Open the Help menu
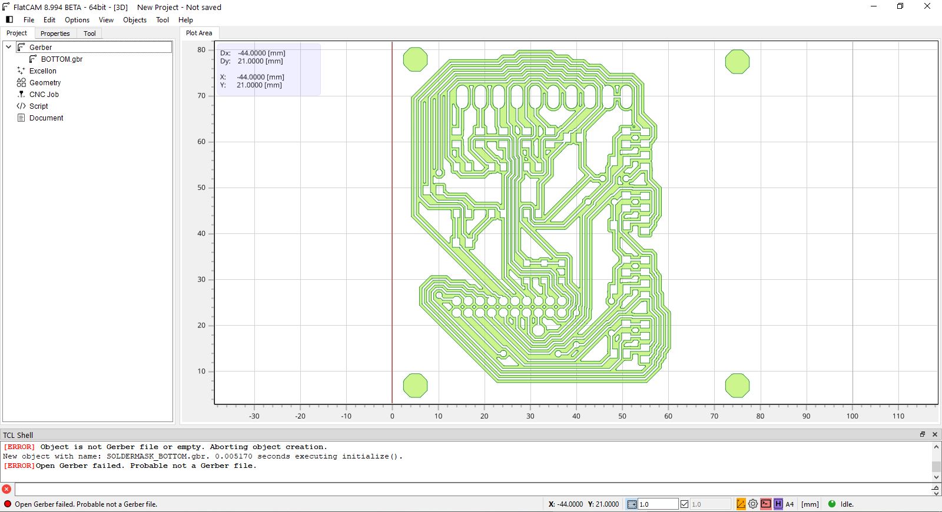The image size is (942, 512). pos(185,19)
